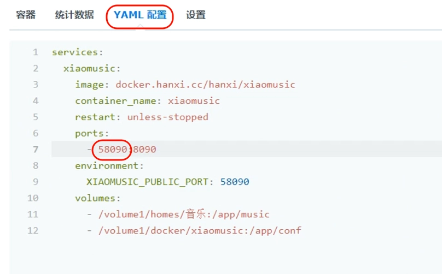This screenshot has width=442, height=274.
Task: Click the blue 58090 environment value
Action: [235, 182]
